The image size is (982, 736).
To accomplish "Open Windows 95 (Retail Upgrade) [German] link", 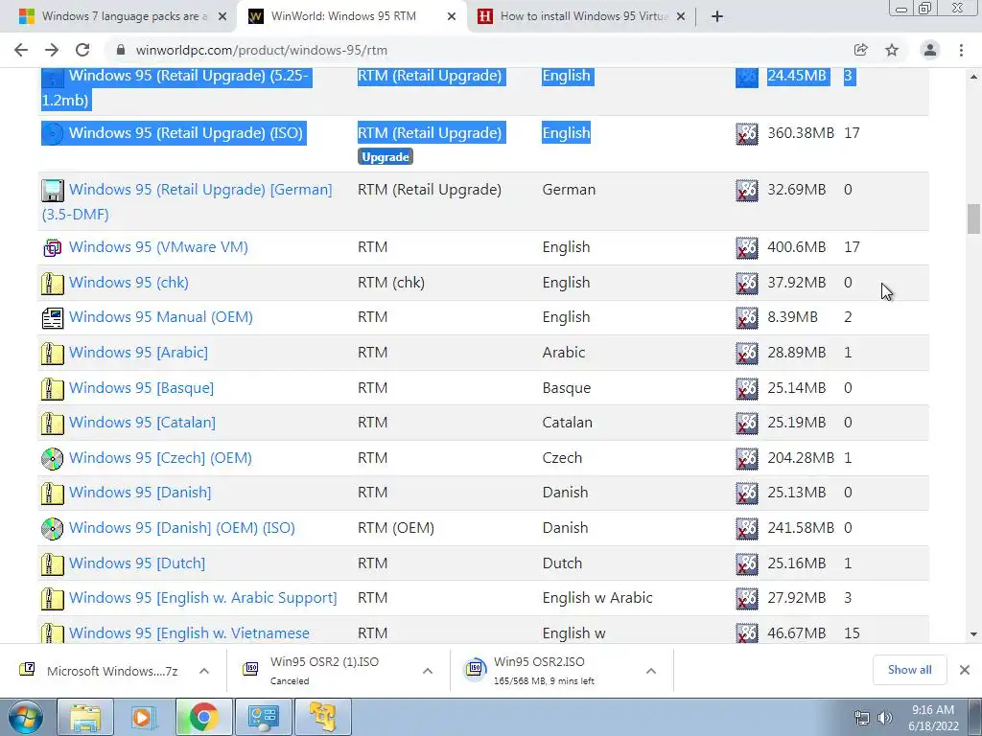I will click(187, 201).
